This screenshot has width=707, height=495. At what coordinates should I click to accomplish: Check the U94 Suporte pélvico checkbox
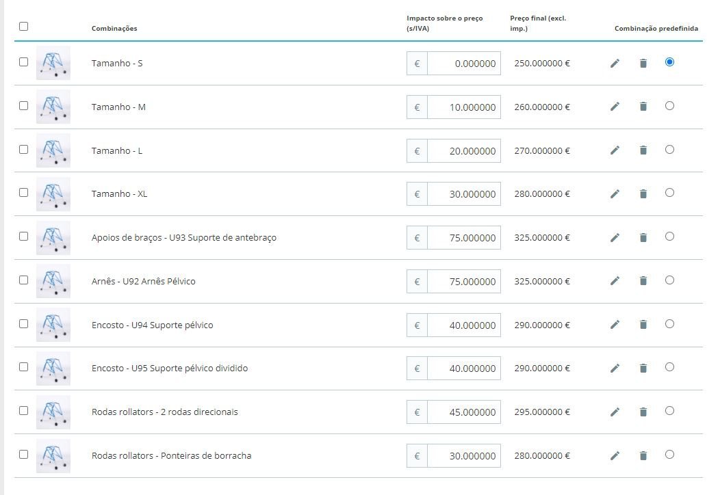(x=23, y=323)
